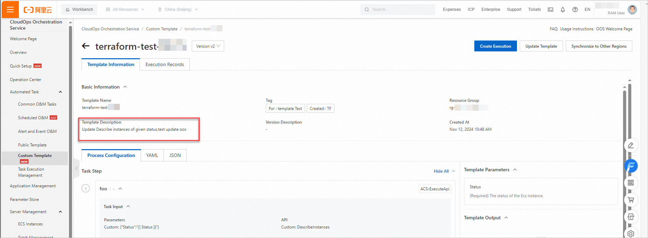Open the settings gear floating icon
This screenshot has width=648, height=238.
click(631, 234)
